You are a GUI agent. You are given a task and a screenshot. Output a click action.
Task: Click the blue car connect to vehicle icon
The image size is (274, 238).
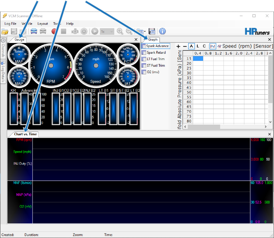(34, 32)
